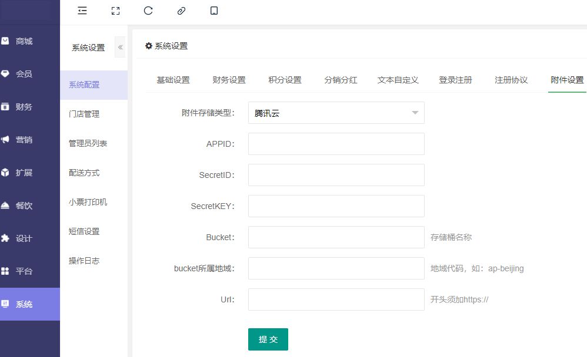The image size is (587, 357).
Task: Open 短信设置 in the submenu
Action: (x=84, y=231)
